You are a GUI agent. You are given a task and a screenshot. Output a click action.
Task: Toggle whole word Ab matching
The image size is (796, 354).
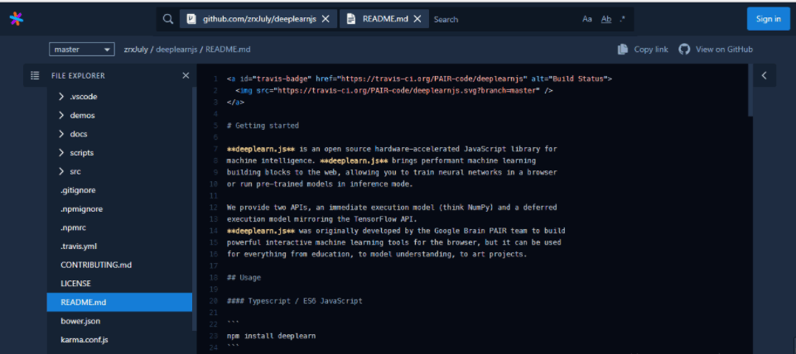606,19
